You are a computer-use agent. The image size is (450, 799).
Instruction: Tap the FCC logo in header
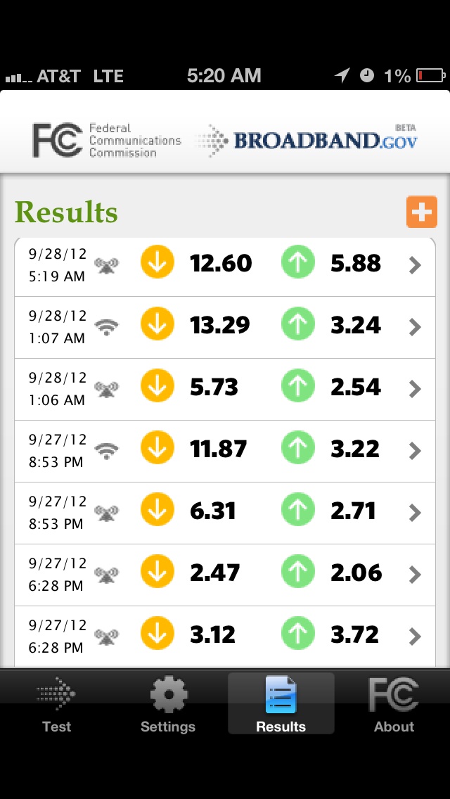[107, 140]
